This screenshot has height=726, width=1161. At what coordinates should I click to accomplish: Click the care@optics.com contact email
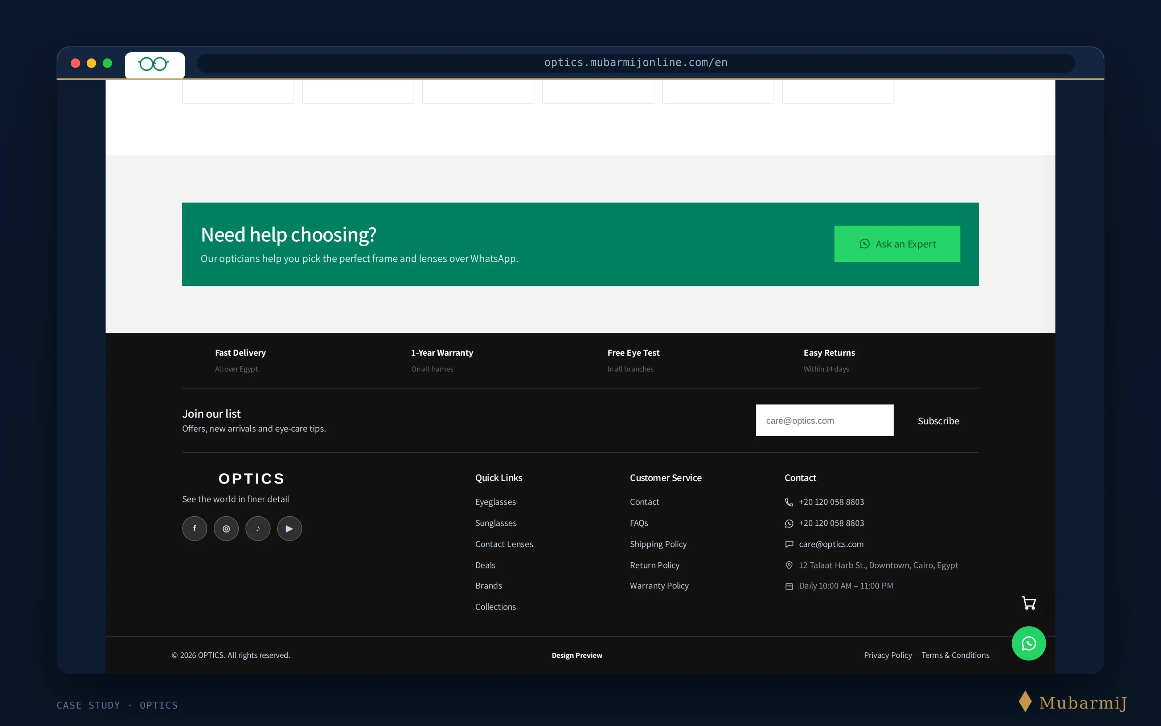[831, 544]
